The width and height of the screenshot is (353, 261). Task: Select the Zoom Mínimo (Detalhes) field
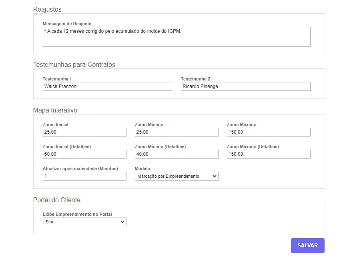coord(176,154)
